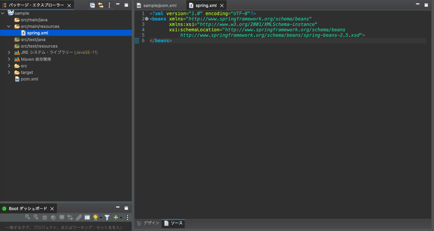Select src/main/java source folder
Screen dimensions: 434x231
[34, 20]
